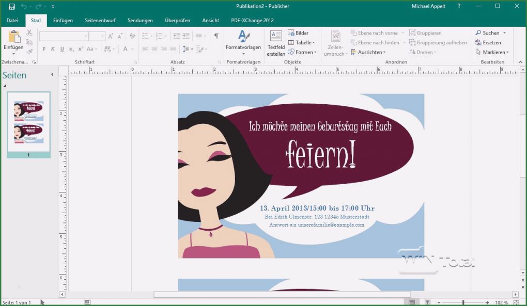Click the Markieren tool
This screenshot has height=306, width=527.
coord(491,52)
